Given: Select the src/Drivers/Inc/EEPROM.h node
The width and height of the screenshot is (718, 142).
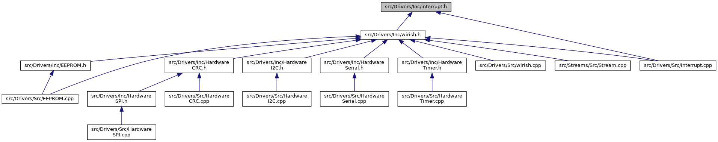Looking at the screenshot, I should pyautogui.click(x=55, y=65).
